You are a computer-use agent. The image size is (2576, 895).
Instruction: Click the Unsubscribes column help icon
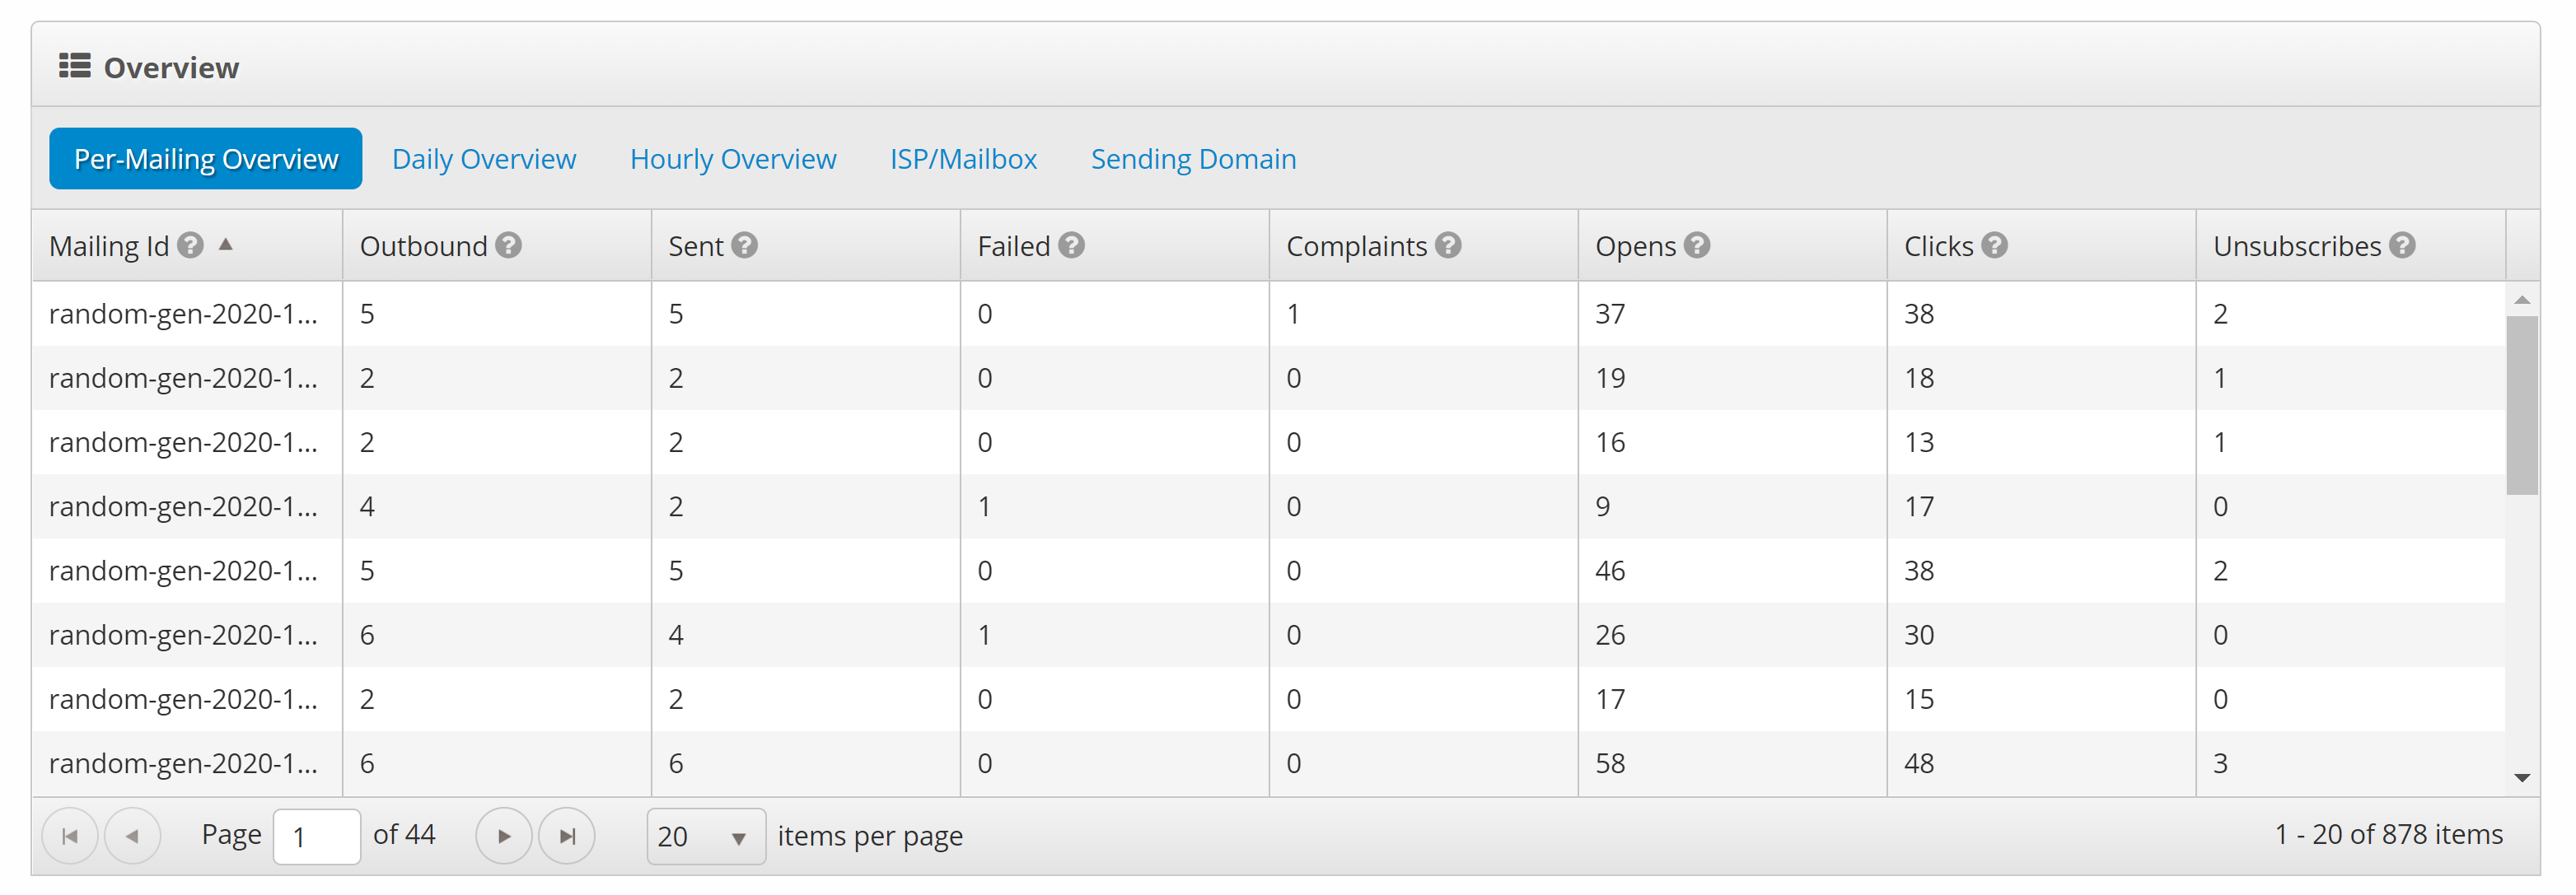point(2402,245)
